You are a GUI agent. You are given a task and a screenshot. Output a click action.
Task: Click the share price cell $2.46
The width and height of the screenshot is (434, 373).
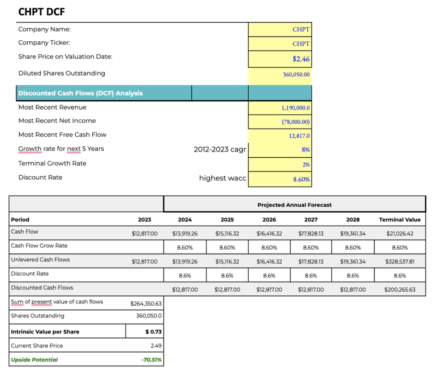click(280, 59)
